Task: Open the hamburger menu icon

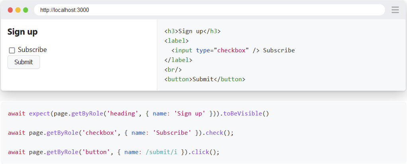Action: 395,10
